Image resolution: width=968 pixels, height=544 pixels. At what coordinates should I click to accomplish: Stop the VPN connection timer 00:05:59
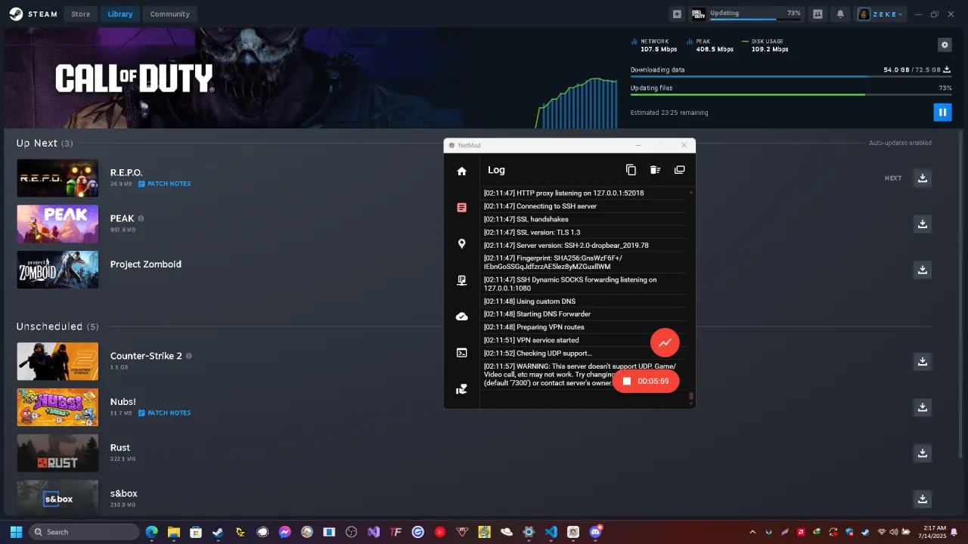click(646, 381)
